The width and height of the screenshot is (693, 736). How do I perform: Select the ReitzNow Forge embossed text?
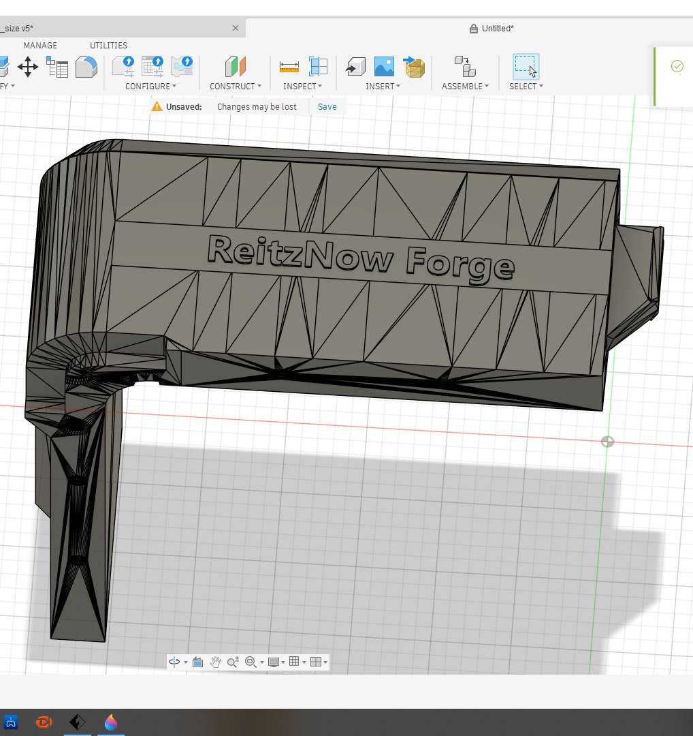[361, 260]
